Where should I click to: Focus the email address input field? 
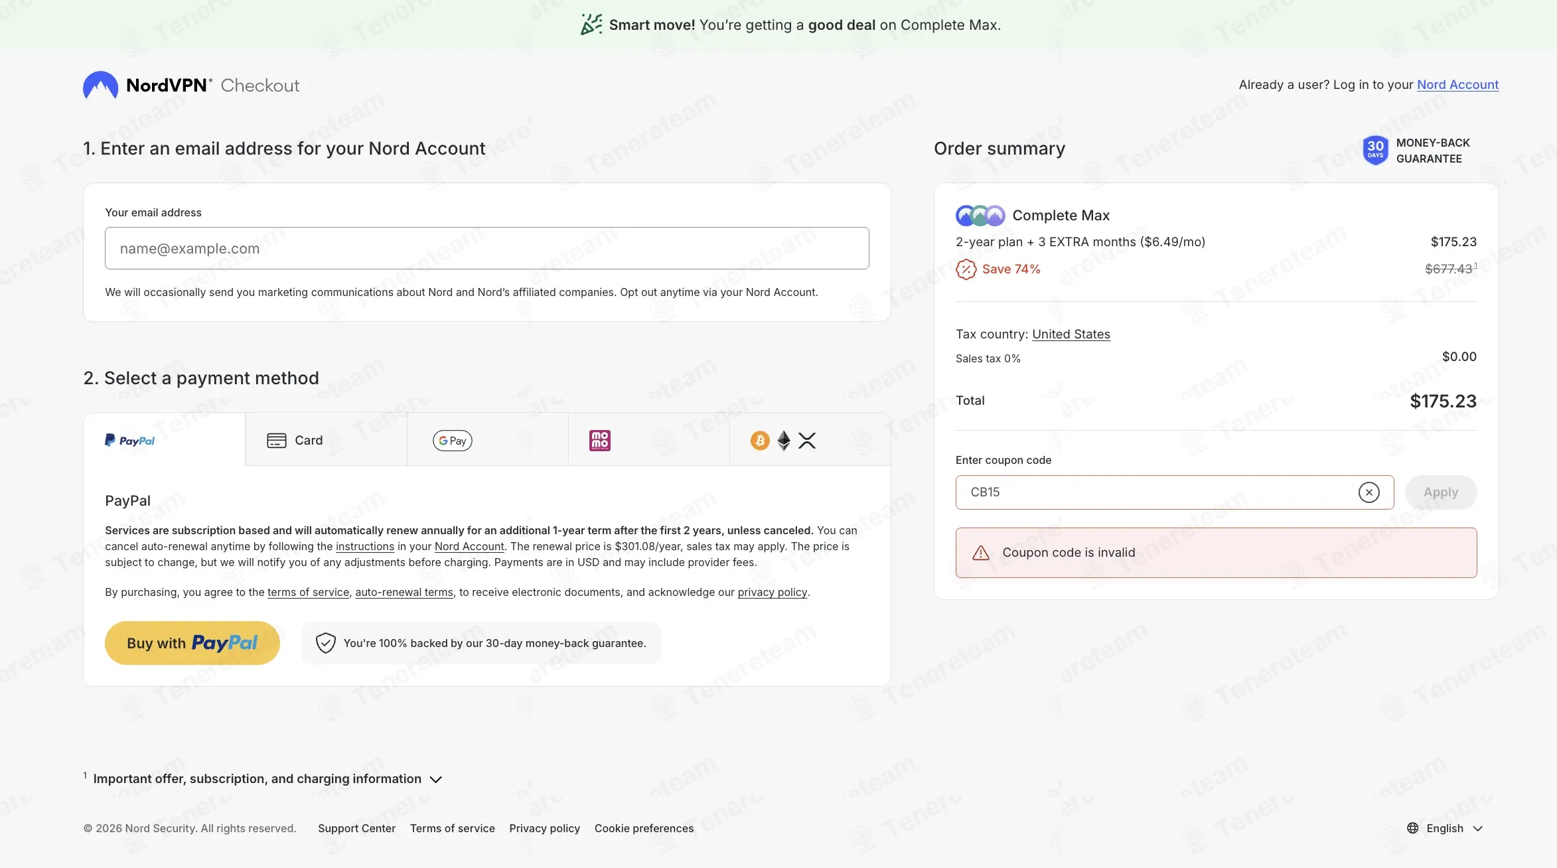pyautogui.click(x=487, y=248)
